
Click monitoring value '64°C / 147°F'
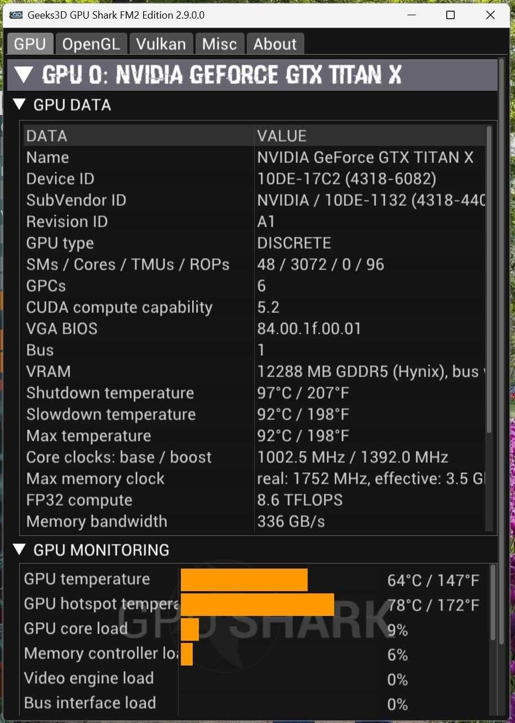tap(433, 580)
